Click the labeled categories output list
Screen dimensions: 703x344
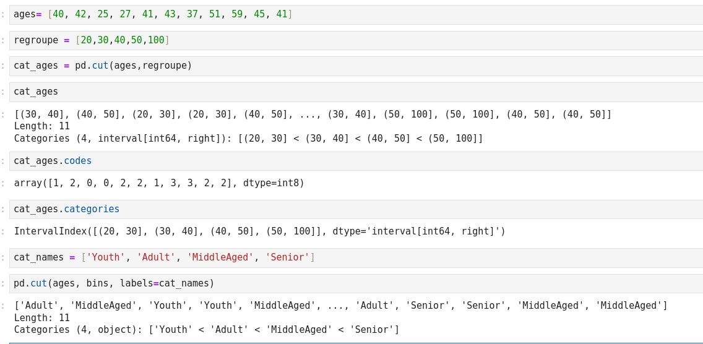pyautogui.click(x=340, y=306)
